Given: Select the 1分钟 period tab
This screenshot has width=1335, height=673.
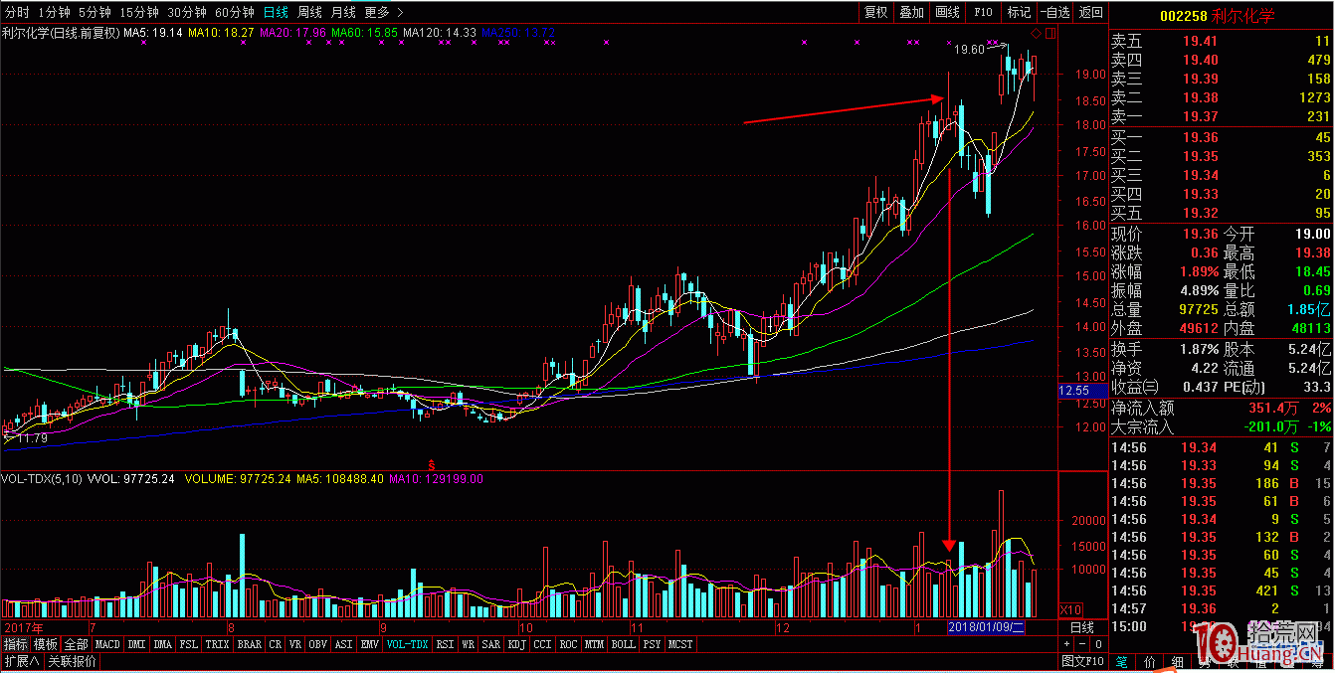Looking at the screenshot, I should (54, 12).
